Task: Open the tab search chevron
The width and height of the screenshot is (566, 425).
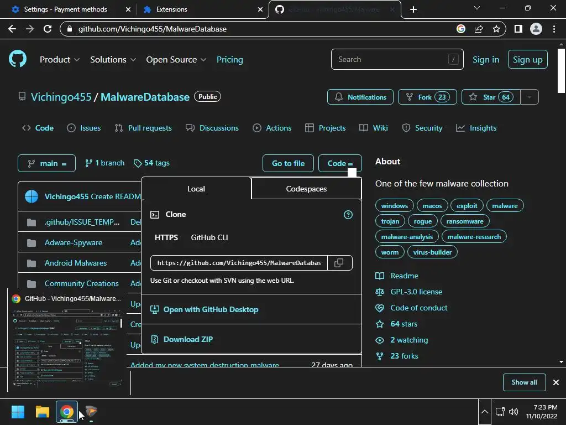Action: (477, 8)
